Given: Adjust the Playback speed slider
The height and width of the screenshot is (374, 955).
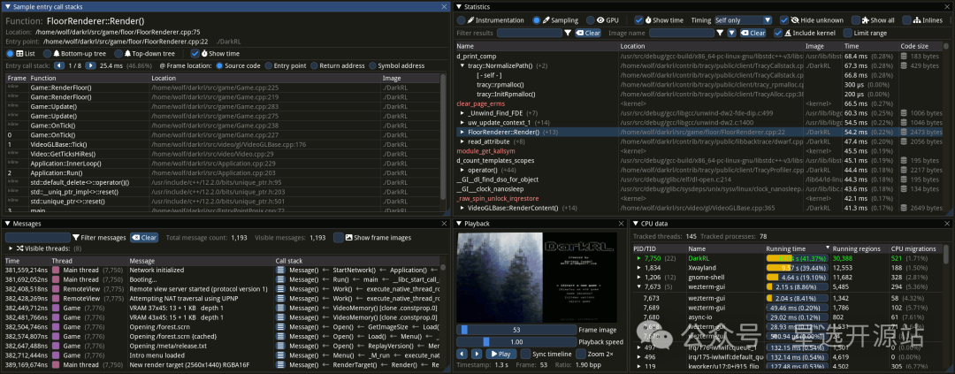Looking at the screenshot, I should tap(516, 341).
